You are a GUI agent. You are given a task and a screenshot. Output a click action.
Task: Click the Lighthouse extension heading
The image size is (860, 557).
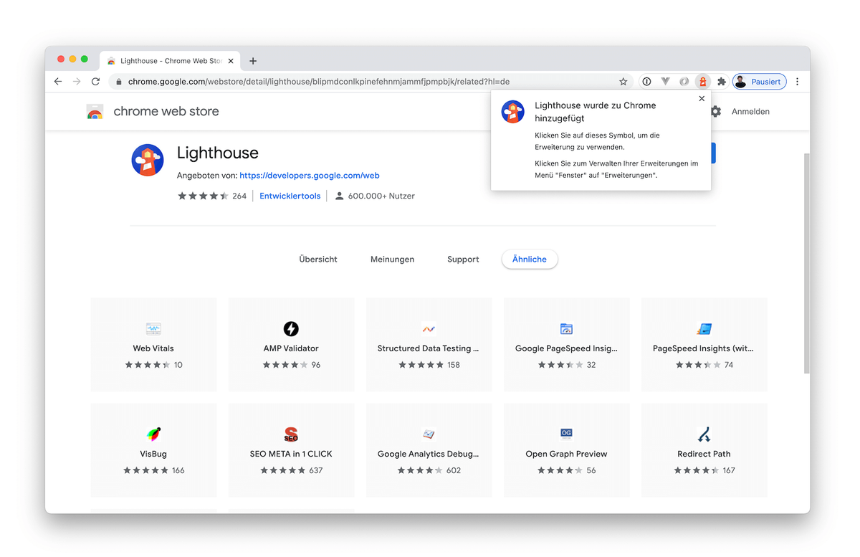[x=218, y=153]
